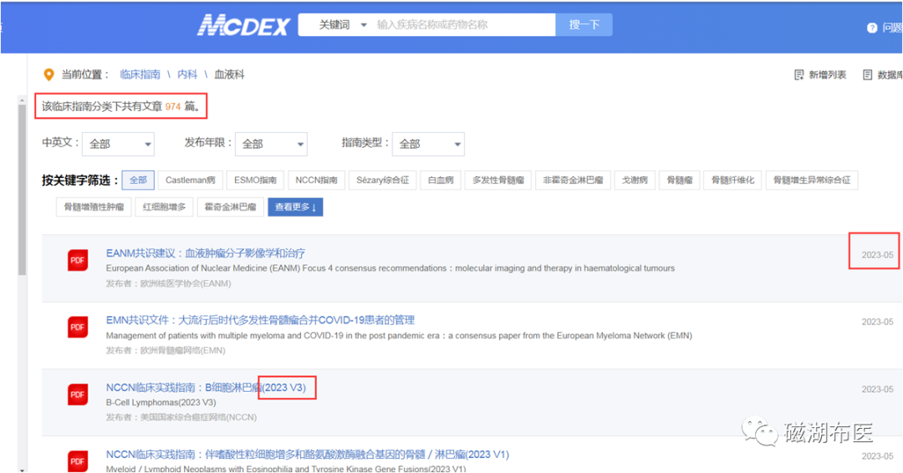903x473 pixels.
Task: Filter by ESMO指南 keyword
Action: pos(255,181)
